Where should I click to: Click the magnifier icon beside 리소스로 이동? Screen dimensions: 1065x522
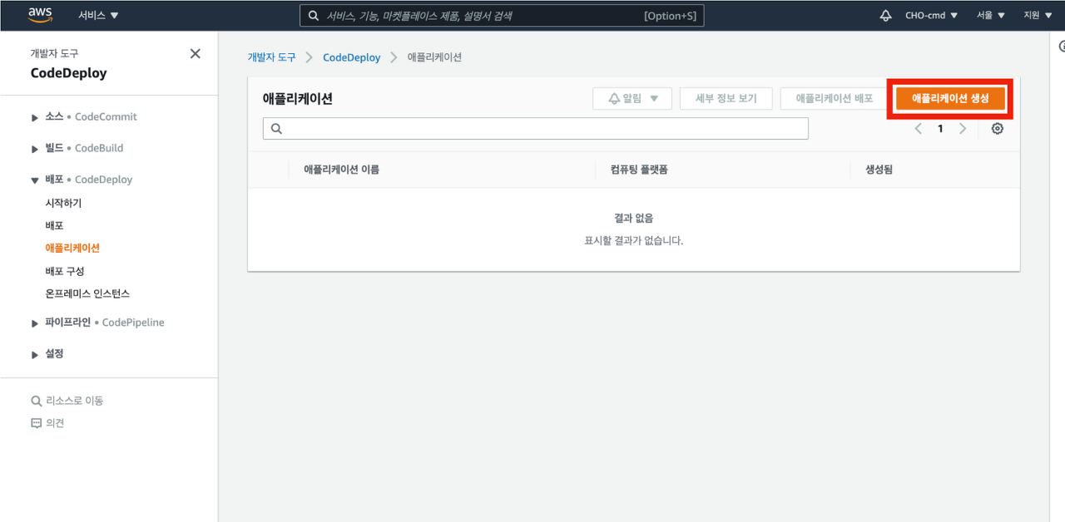coord(36,401)
